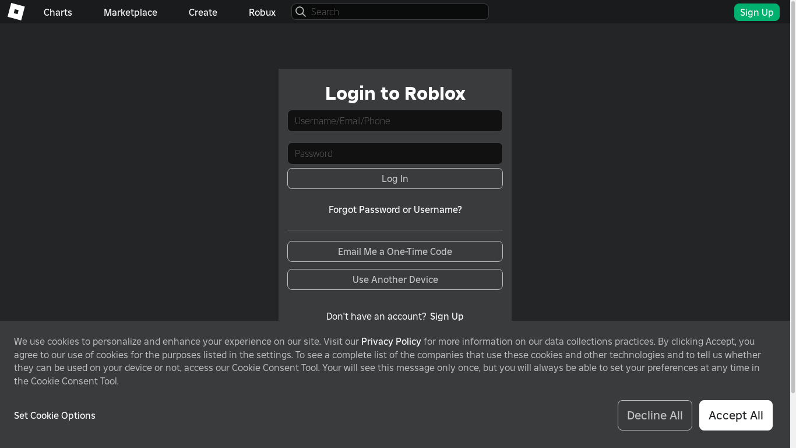Click the "Login to Roblox" heading
796x448 pixels.
tap(395, 93)
